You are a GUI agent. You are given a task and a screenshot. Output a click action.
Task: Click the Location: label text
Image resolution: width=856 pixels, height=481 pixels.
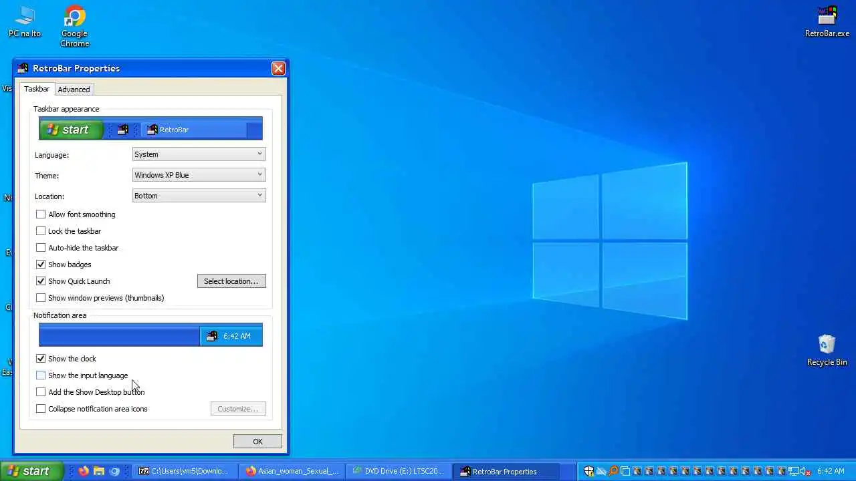pos(49,196)
